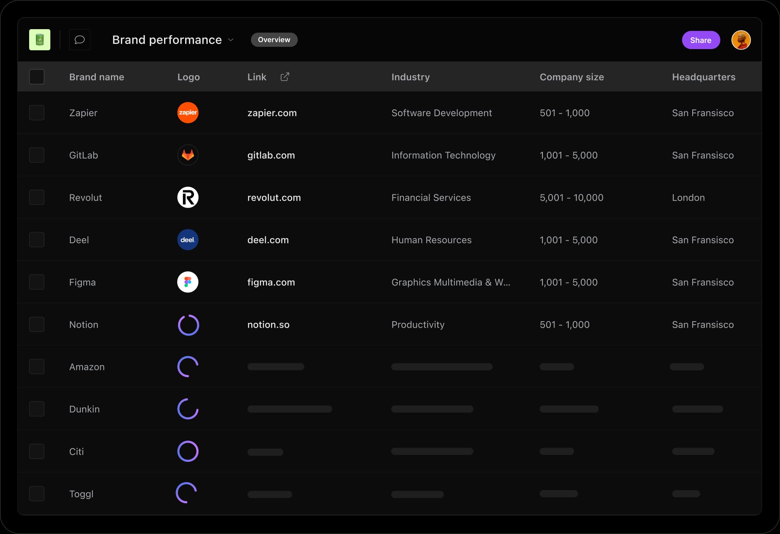Click the loading spinner in Notion row
The height and width of the screenshot is (534, 780).
188,325
